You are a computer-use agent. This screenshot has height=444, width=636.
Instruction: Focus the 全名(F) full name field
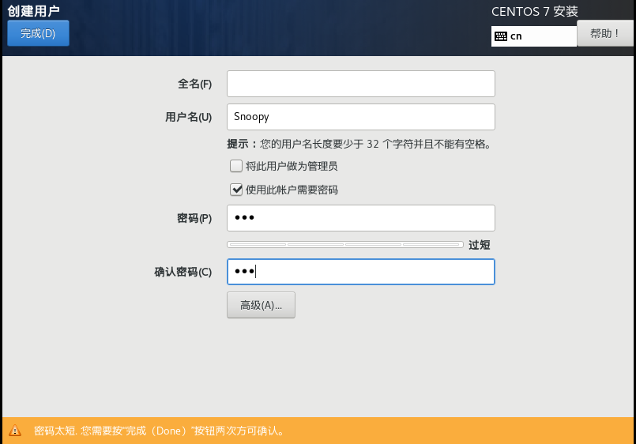360,84
